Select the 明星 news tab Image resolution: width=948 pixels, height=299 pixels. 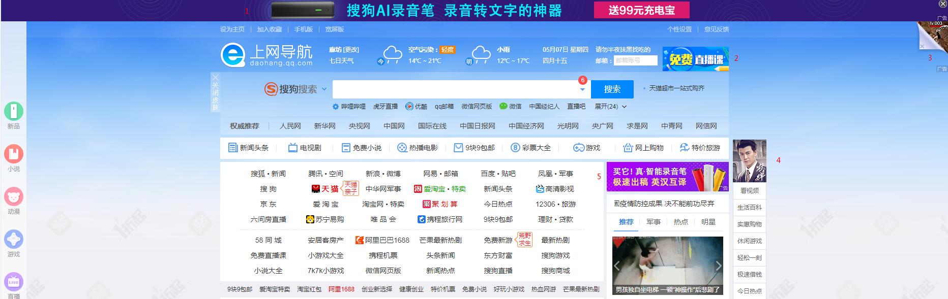point(708,222)
